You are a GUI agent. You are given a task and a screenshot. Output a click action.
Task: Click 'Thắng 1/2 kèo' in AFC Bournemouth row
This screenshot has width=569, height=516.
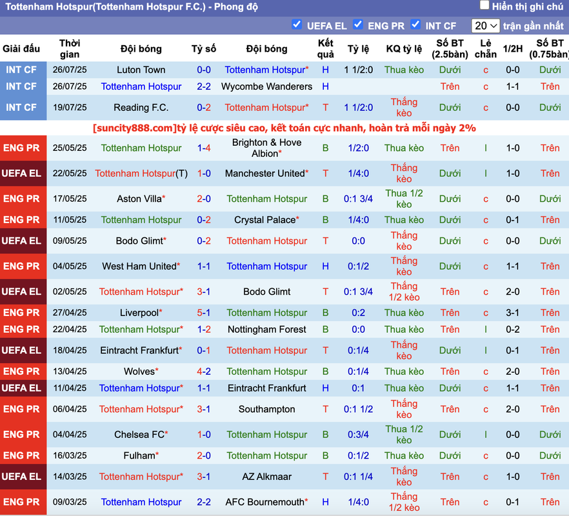[404, 502]
